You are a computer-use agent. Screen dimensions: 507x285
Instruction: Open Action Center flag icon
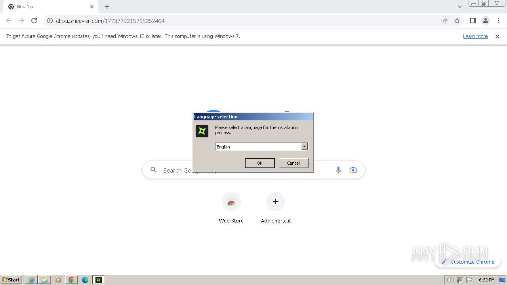click(469, 280)
